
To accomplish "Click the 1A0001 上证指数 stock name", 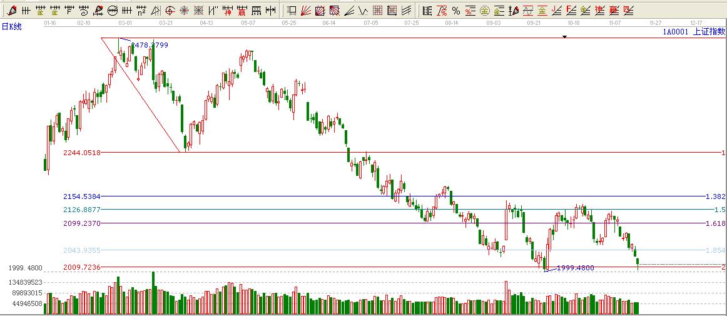I will point(694,31).
